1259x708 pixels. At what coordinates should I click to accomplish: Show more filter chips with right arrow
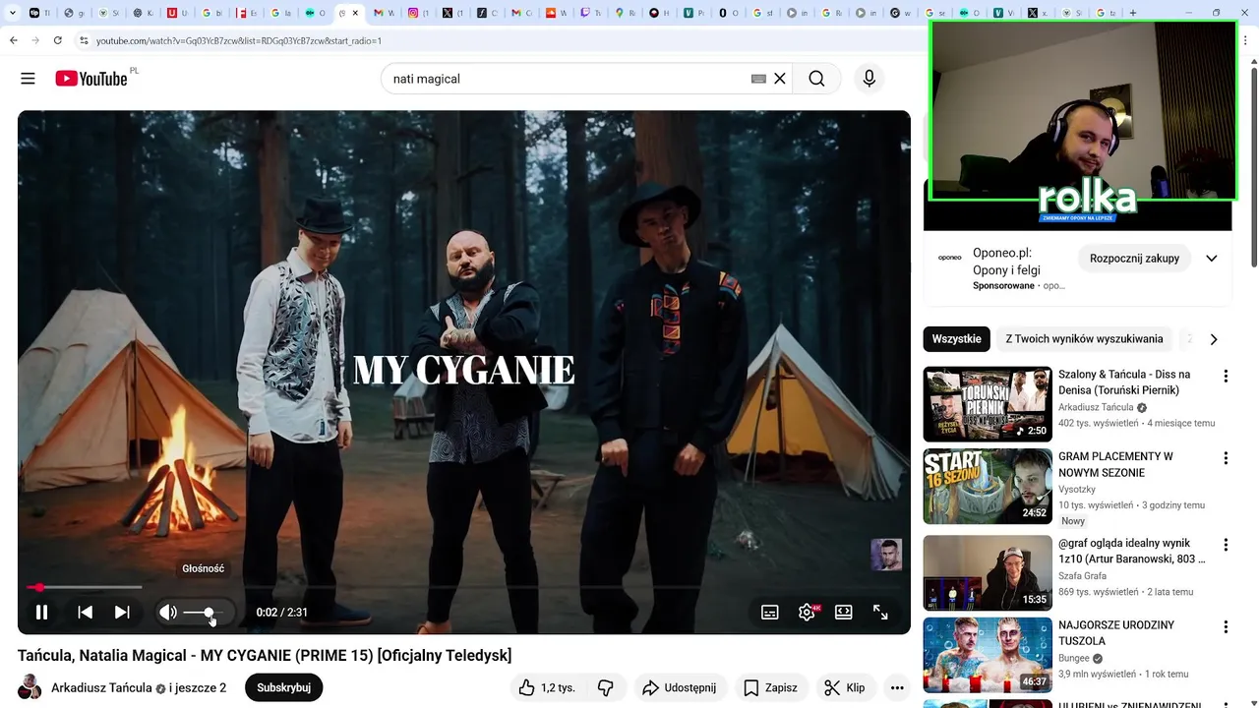pyautogui.click(x=1214, y=339)
